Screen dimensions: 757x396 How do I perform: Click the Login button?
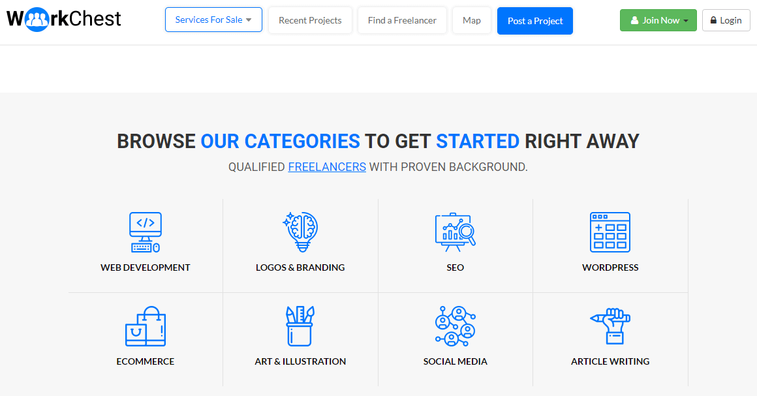click(726, 20)
